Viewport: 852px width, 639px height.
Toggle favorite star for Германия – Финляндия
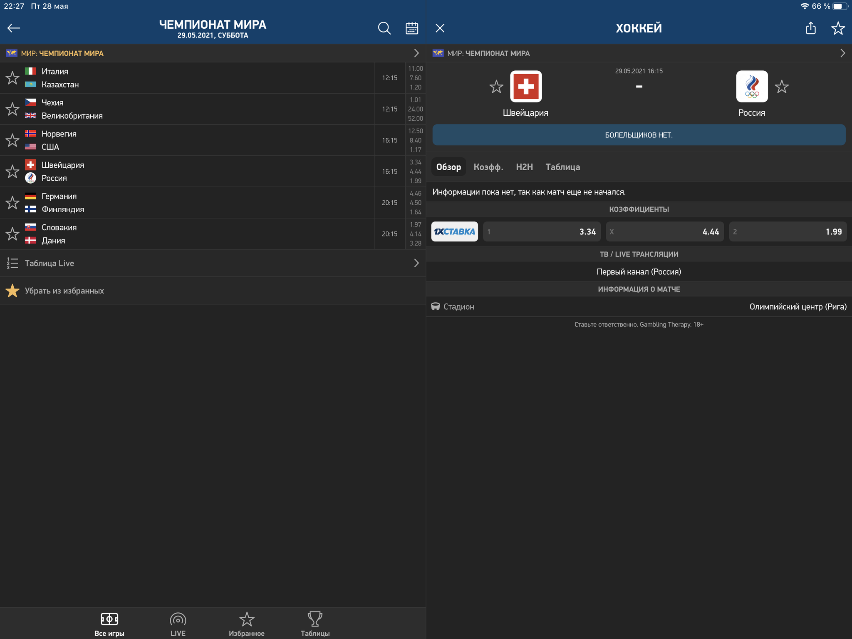point(12,203)
